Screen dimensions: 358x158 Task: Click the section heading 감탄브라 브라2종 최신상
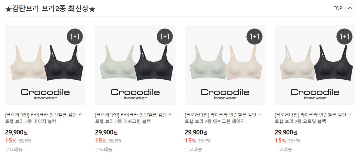point(50,9)
